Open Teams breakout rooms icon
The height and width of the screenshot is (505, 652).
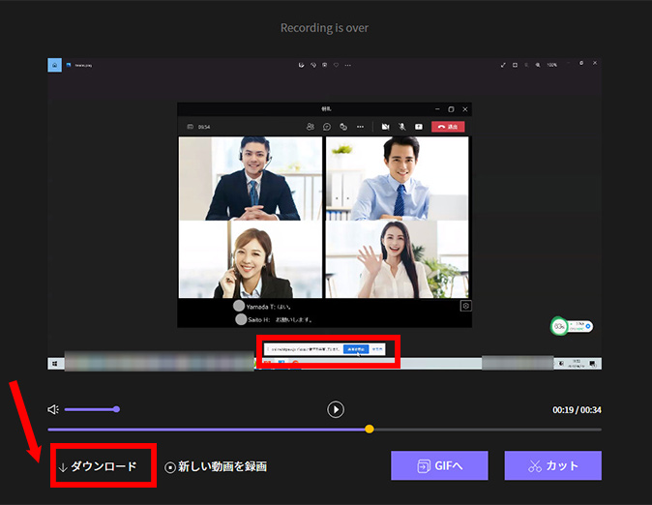click(343, 127)
